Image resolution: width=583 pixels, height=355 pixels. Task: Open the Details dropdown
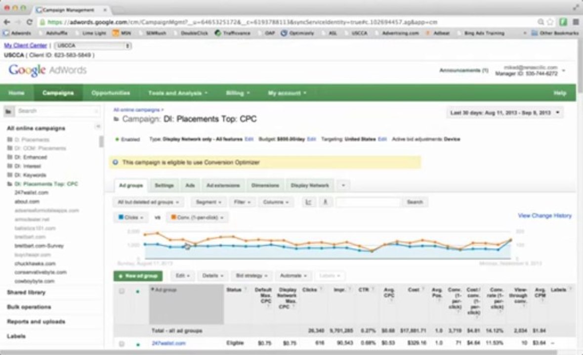[212, 276]
